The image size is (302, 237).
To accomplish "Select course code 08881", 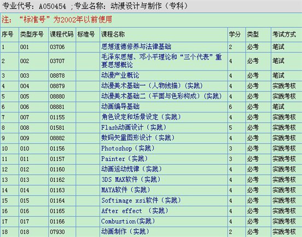I will [x=57, y=106].
